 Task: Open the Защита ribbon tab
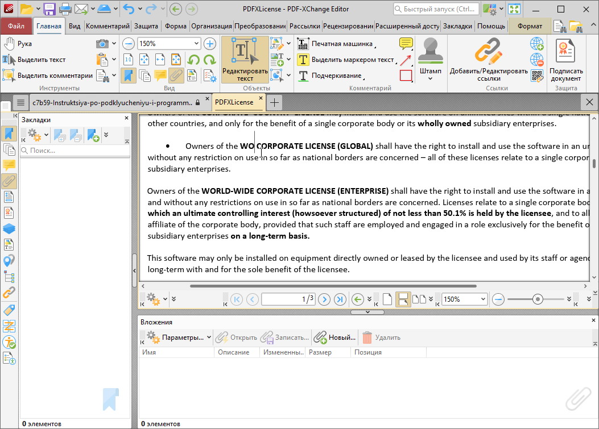tap(146, 26)
